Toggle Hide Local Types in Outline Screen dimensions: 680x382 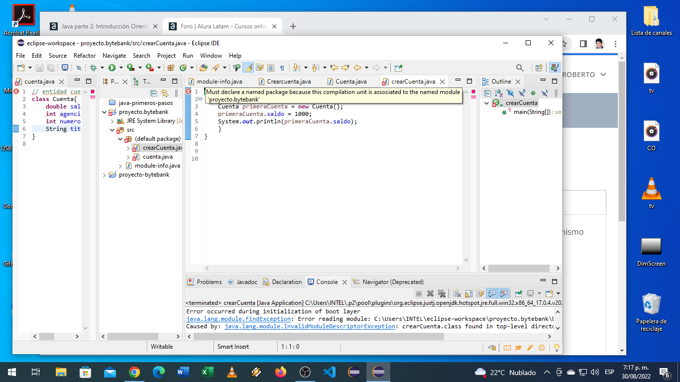(545, 93)
